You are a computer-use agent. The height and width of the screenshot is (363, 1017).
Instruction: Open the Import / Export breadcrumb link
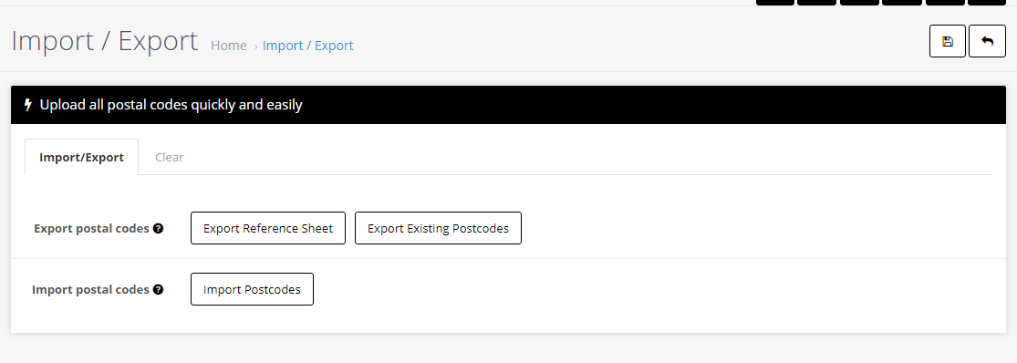click(308, 46)
